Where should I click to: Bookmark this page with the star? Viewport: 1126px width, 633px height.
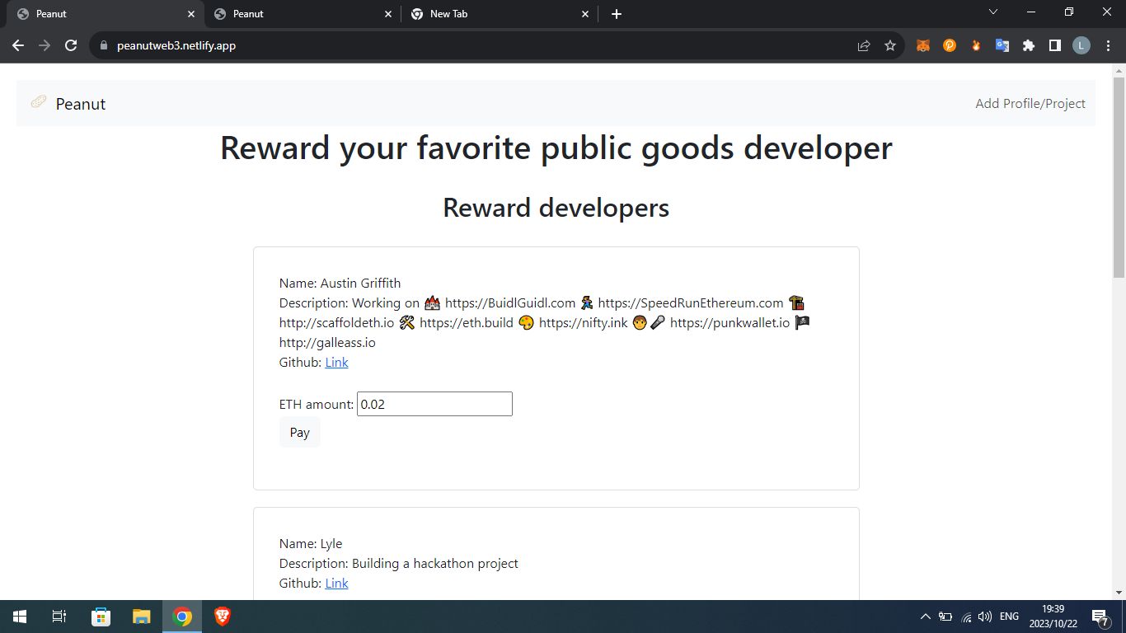point(890,45)
